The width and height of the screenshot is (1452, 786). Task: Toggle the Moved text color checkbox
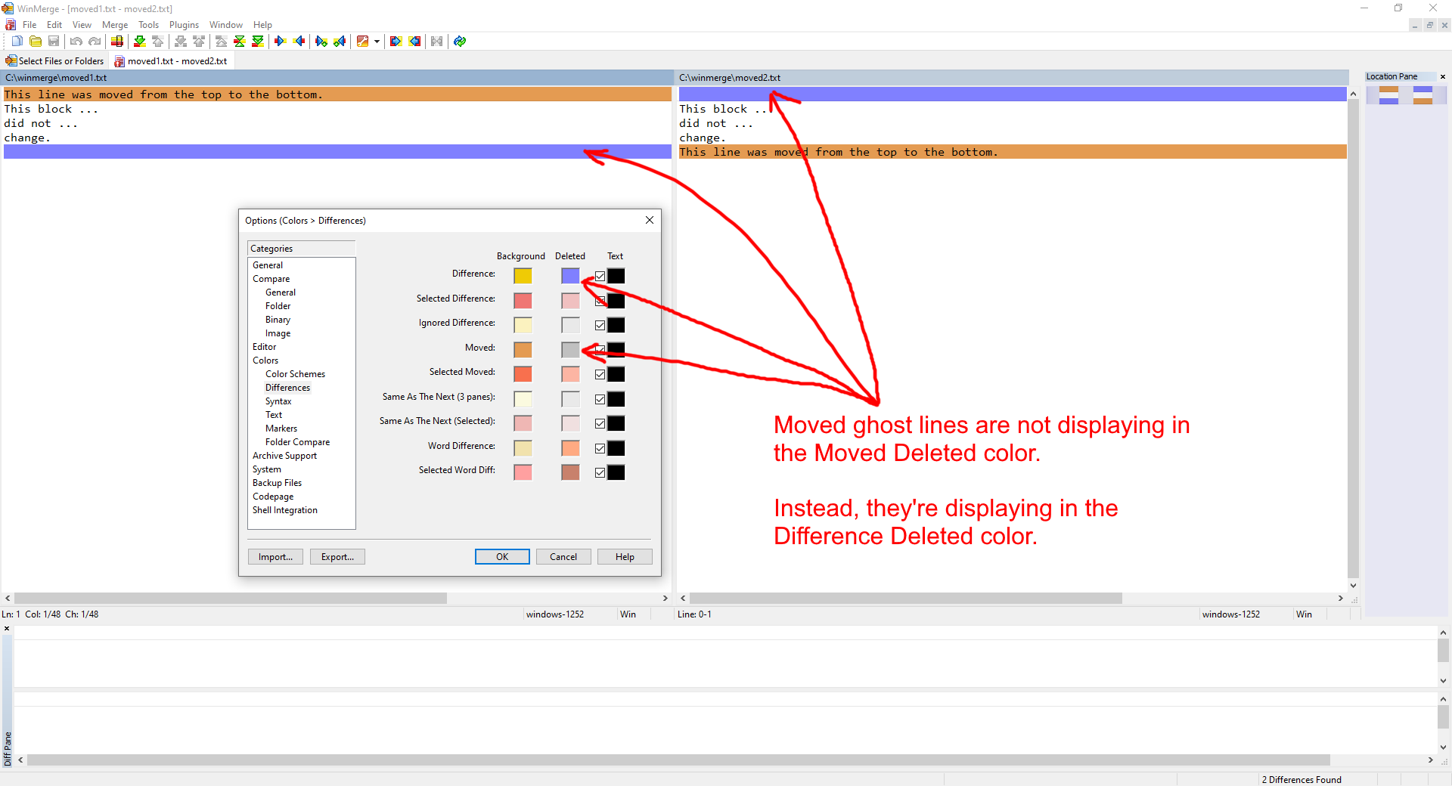click(x=599, y=350)
